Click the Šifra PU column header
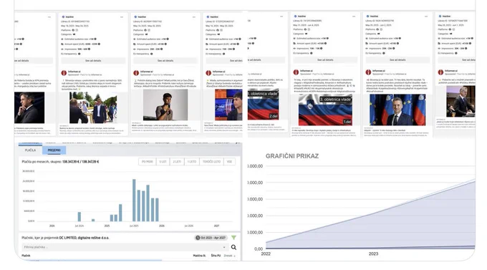This screenshot has height=270, width=487. [216, 256]
